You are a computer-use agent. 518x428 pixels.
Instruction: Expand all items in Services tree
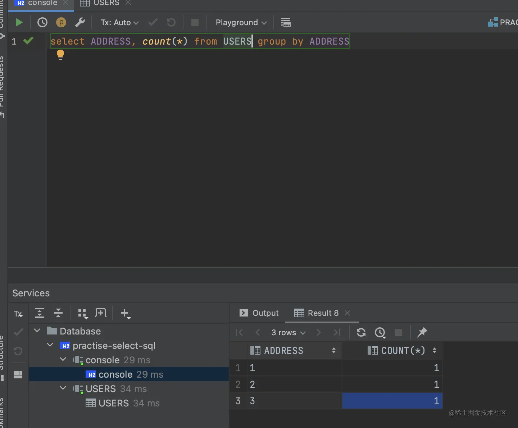pyautogui.click(x=40, y=313)
